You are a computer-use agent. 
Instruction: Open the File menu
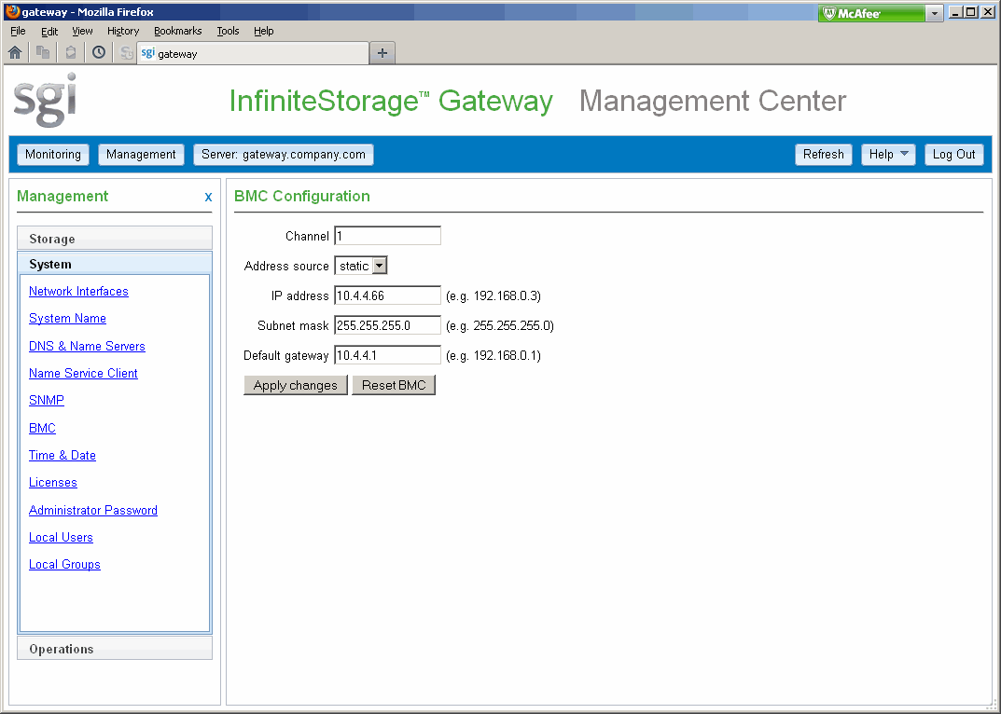click(x=18, y=31)
